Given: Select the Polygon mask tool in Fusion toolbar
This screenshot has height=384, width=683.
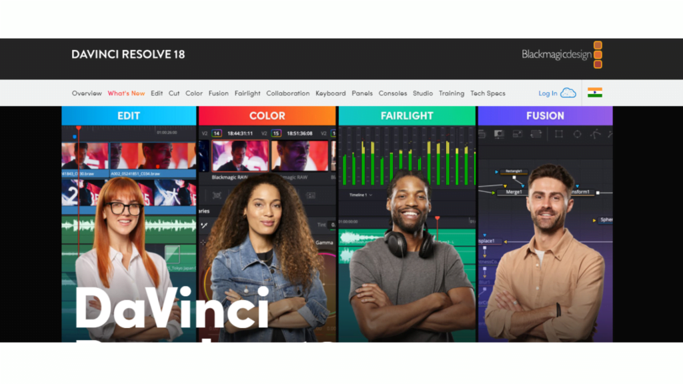Looking at the screenshot, I should click(596, 134).
